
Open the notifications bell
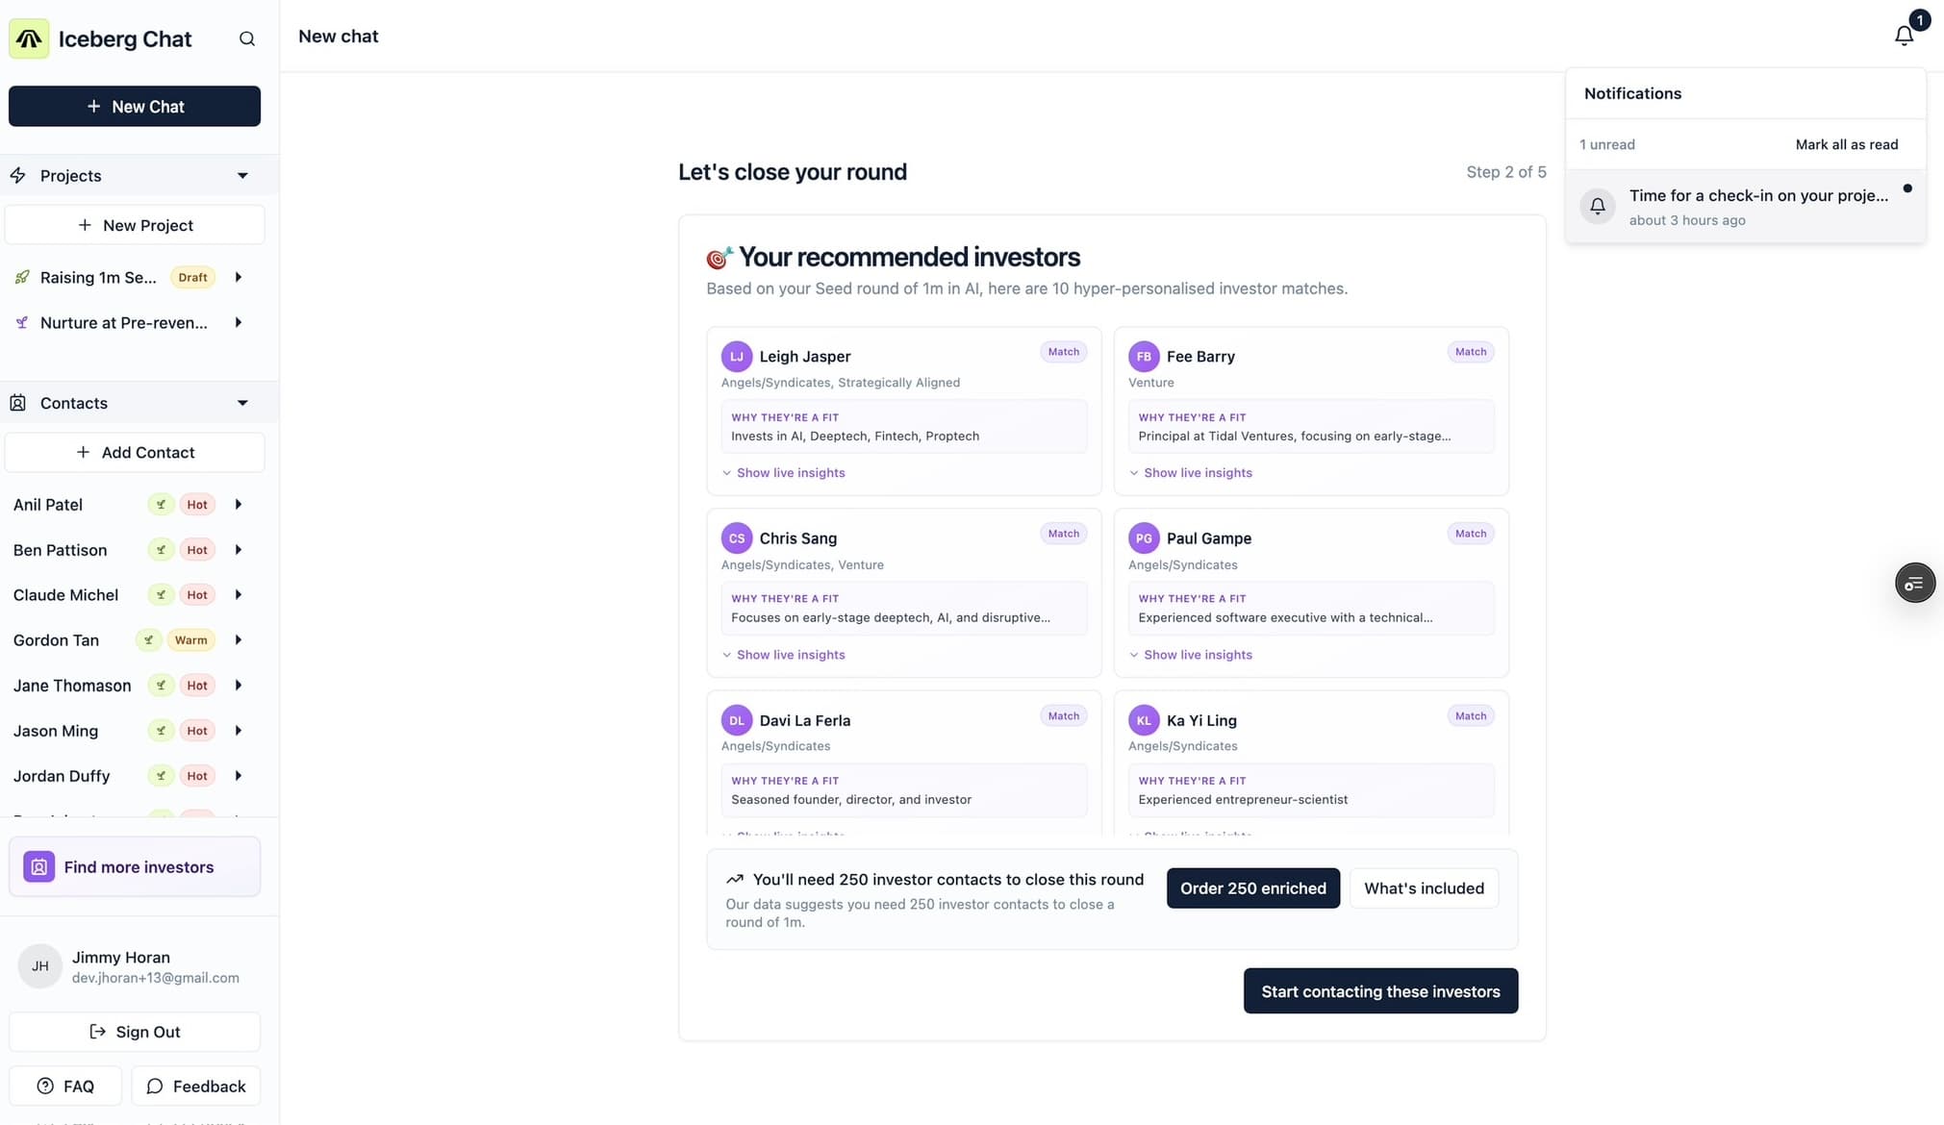(x=1904, y=35)
